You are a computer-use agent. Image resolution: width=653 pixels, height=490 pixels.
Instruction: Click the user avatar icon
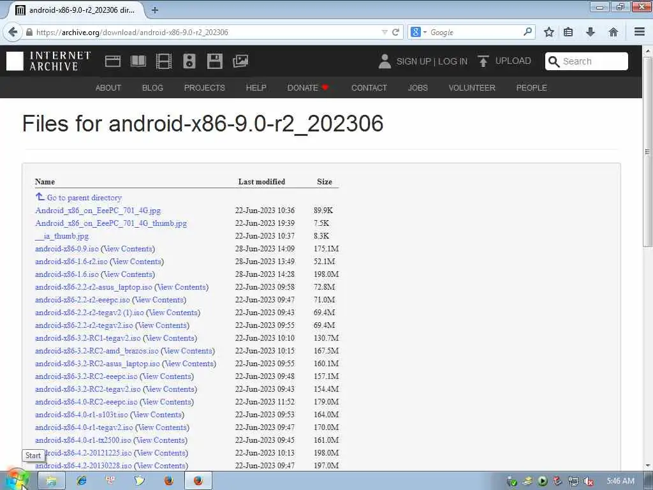click(385, 61)
